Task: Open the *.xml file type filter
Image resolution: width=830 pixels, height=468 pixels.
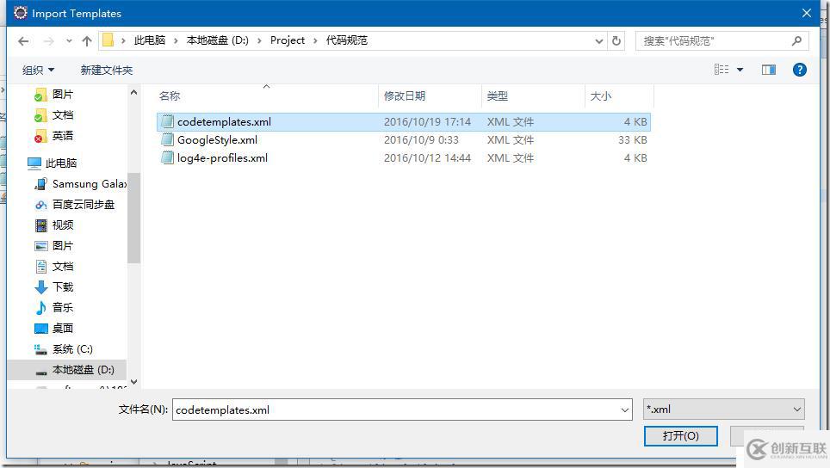Action: point(723,409)
